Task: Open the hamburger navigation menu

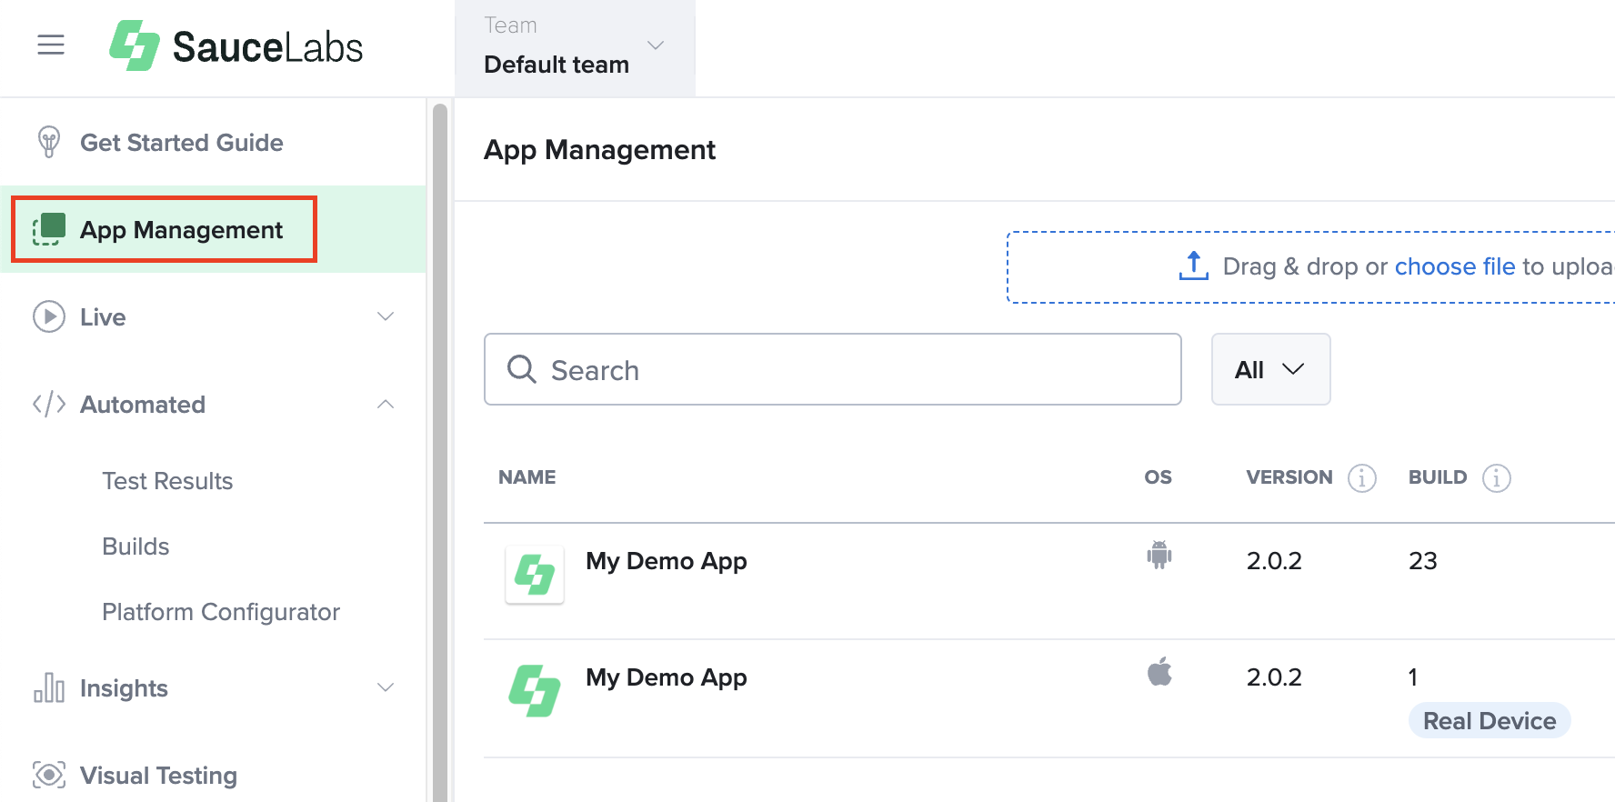Action: point(51,45)
